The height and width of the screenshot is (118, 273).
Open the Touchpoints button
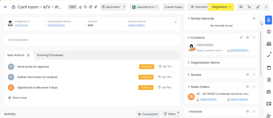(148, 114)
